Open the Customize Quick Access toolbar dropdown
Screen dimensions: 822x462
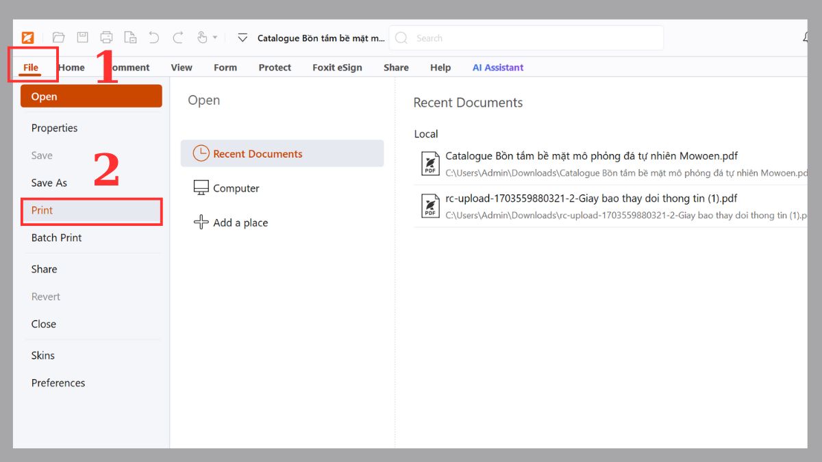click(242, 38)
